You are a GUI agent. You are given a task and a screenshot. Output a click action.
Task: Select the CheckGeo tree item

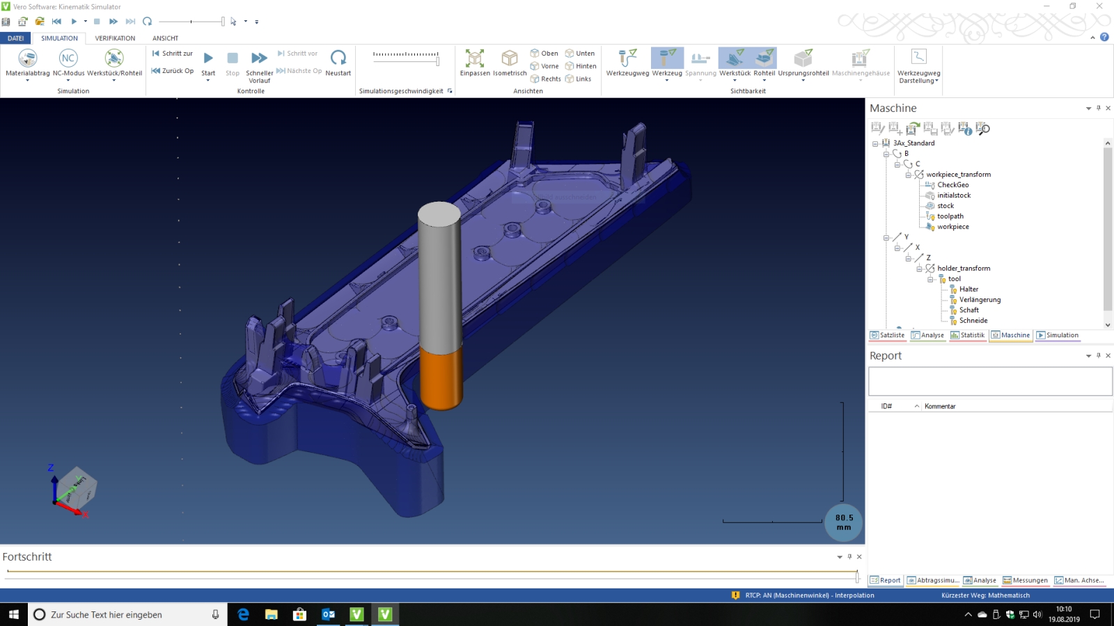[952, 185]
